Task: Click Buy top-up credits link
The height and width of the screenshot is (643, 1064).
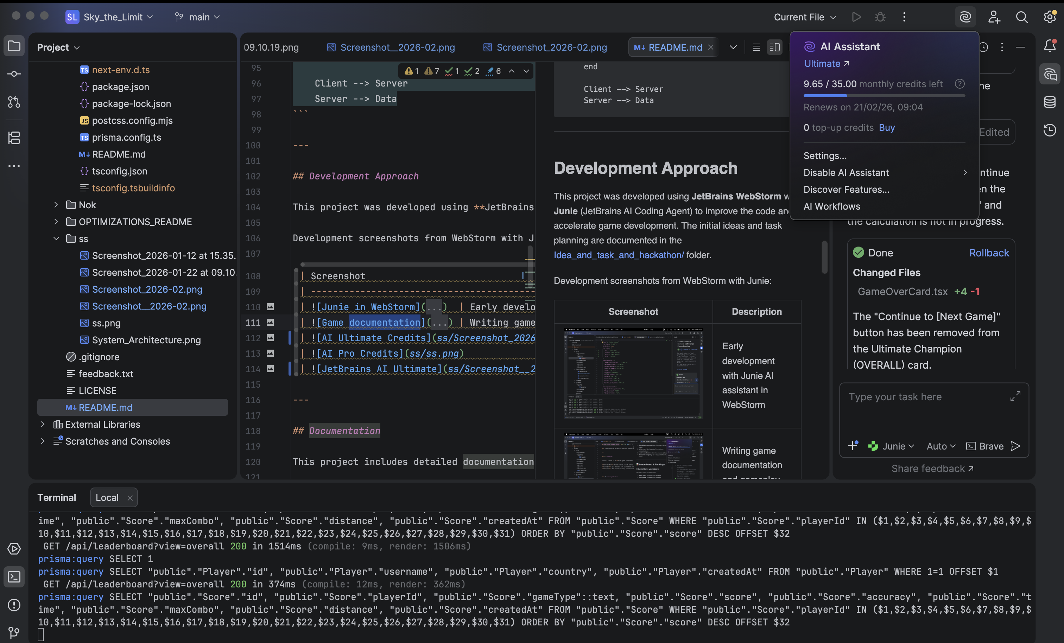Action: click(x=887, y=127)
